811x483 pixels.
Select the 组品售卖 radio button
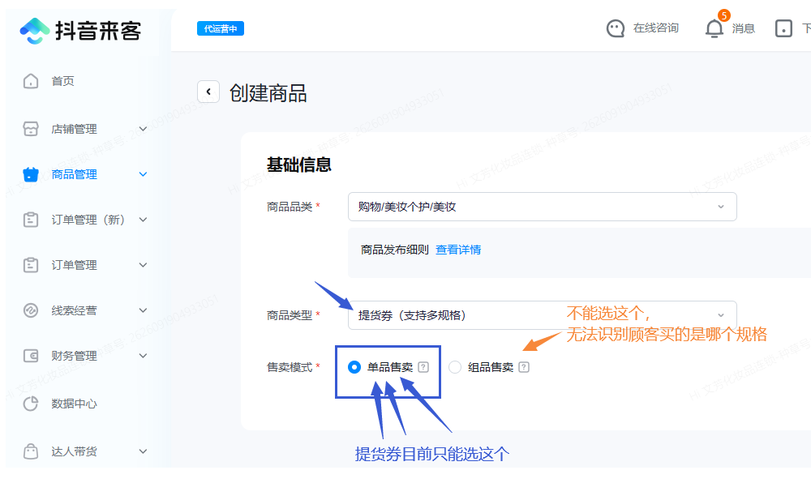pyautogui.click(x=455, y=367)
